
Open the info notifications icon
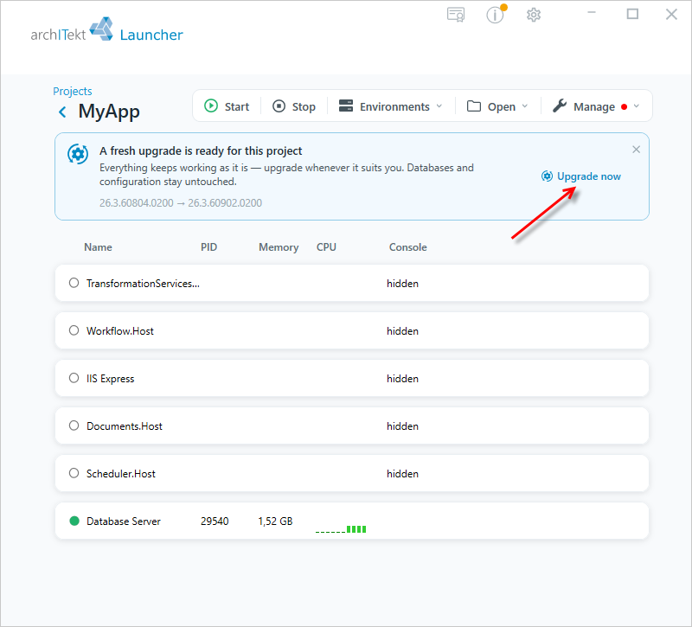[x=495, y=15]
